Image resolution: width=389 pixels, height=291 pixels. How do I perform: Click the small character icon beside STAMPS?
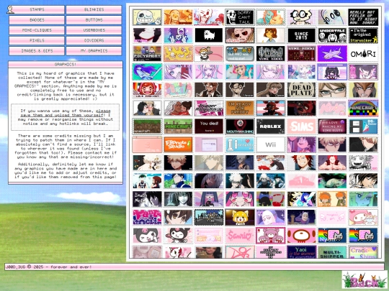[10, 9]
